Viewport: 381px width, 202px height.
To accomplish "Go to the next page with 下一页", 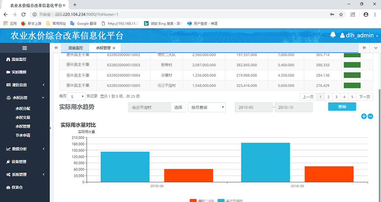I will pos(364,97).
